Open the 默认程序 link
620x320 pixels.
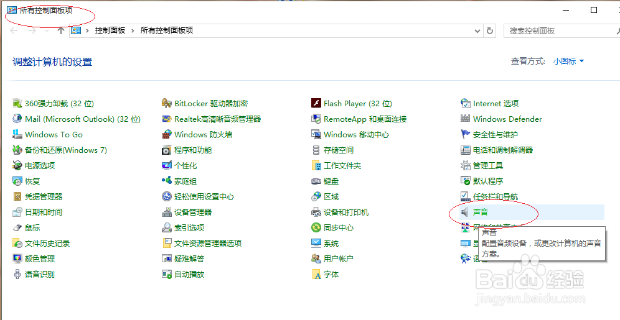pyautogui.click(x=488, y=181)
